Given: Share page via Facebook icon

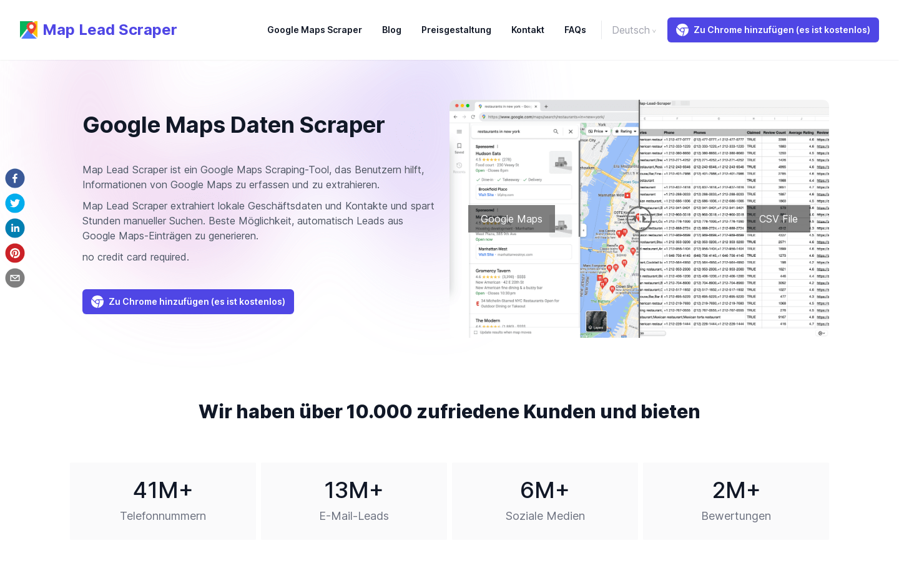Looking at the screenshot, I should 15,178.
